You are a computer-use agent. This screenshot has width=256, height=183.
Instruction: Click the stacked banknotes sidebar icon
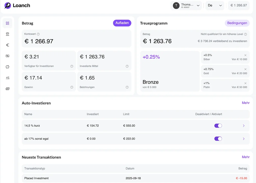(7, 89)
